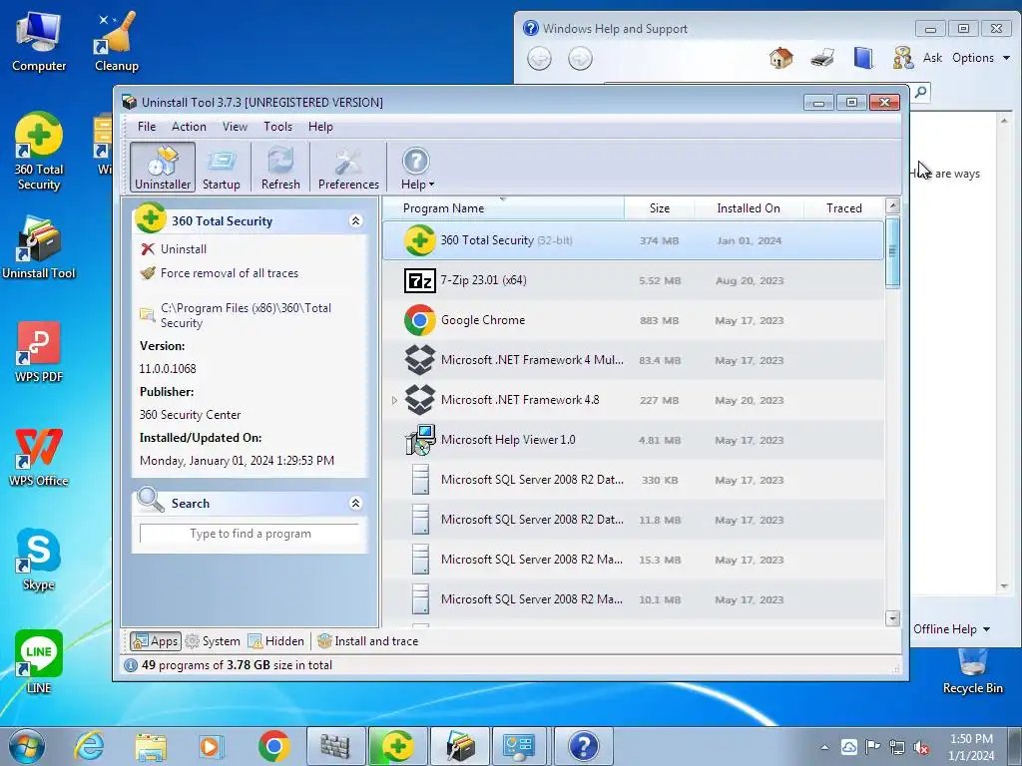Screen dimensions: 1022x766
Task: Switch to the Startup toolbar view
Action: click(221, 168)
